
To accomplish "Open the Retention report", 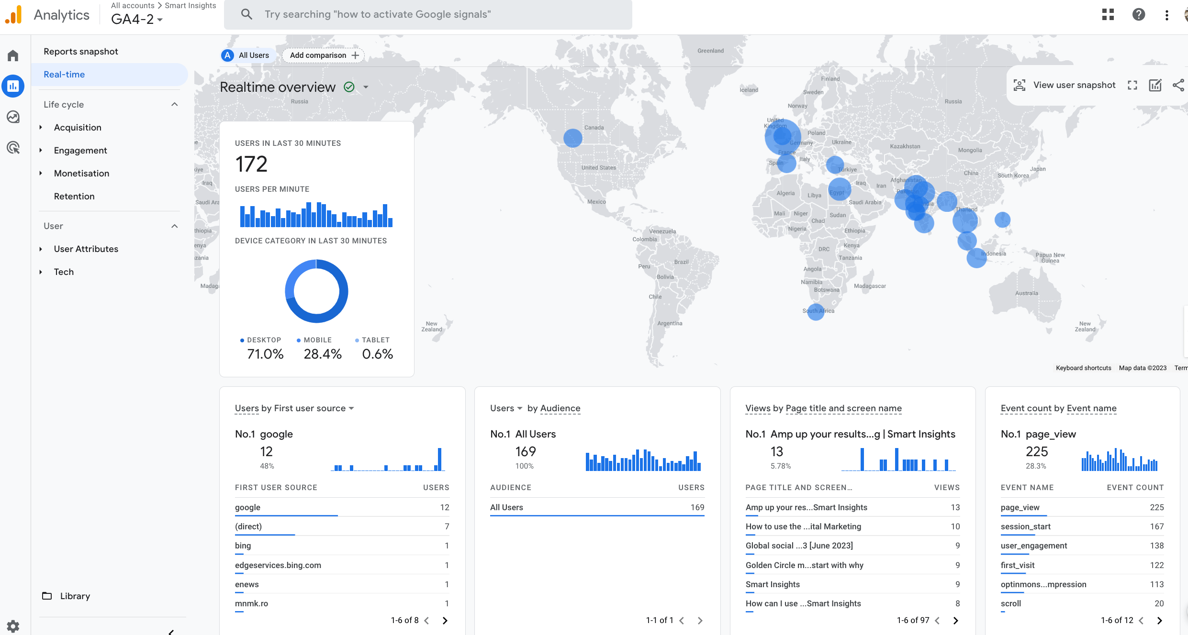I will click(x=74, y=196).
